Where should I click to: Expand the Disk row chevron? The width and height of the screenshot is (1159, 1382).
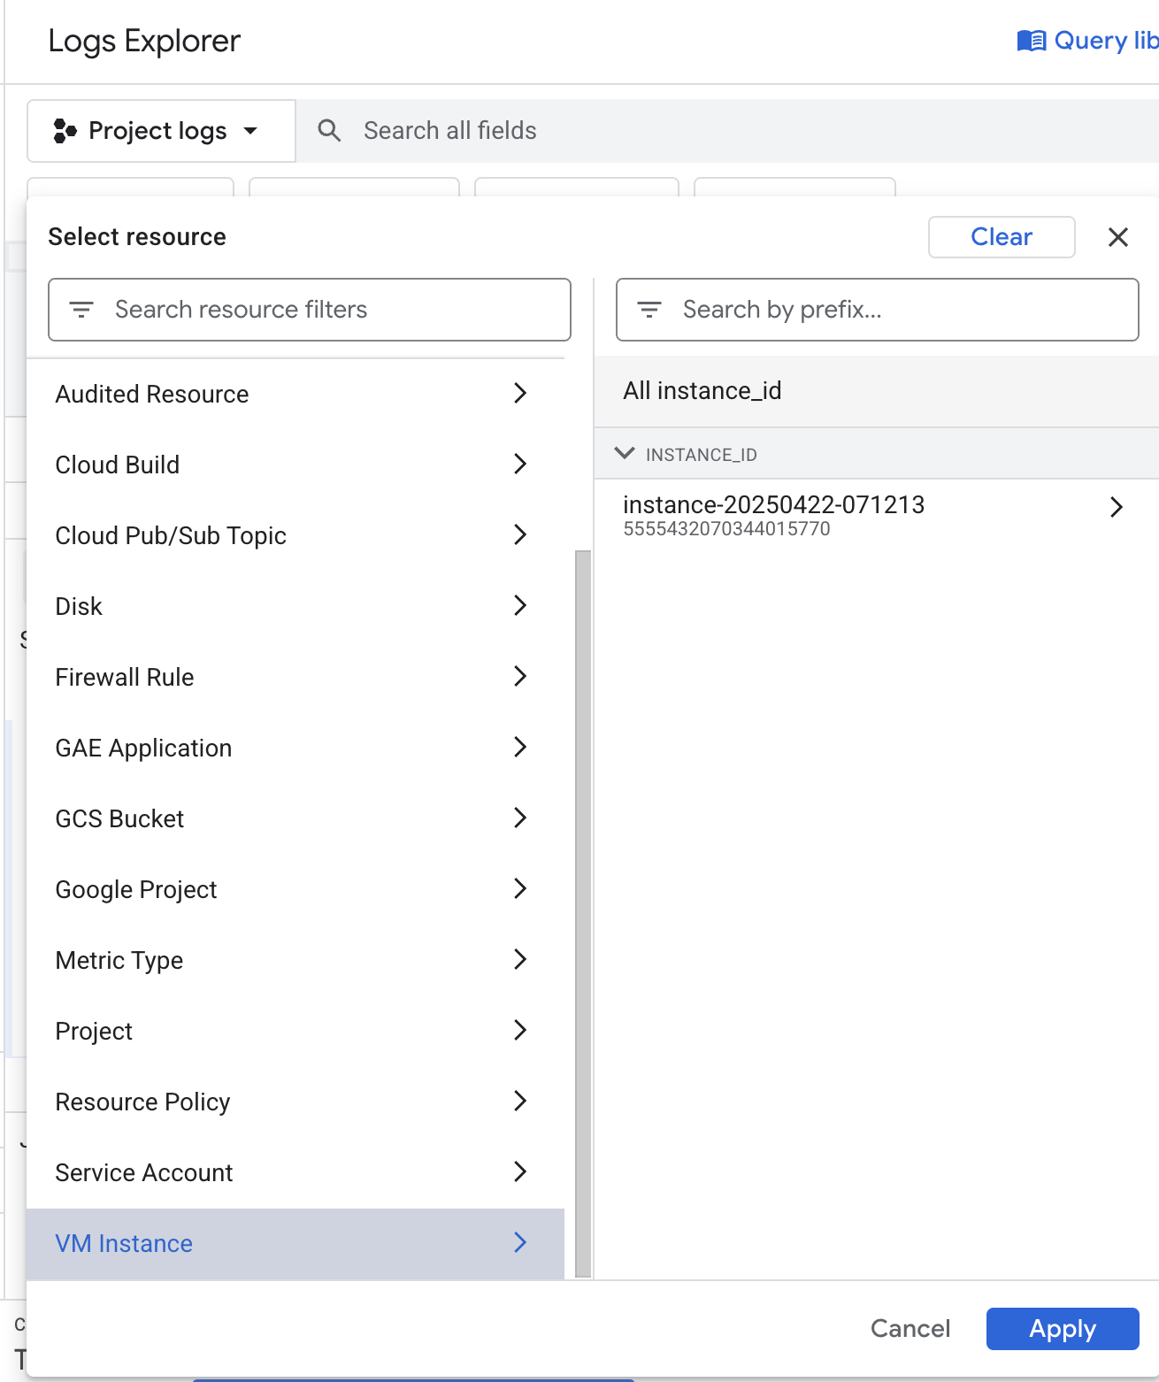pos(520,605)
